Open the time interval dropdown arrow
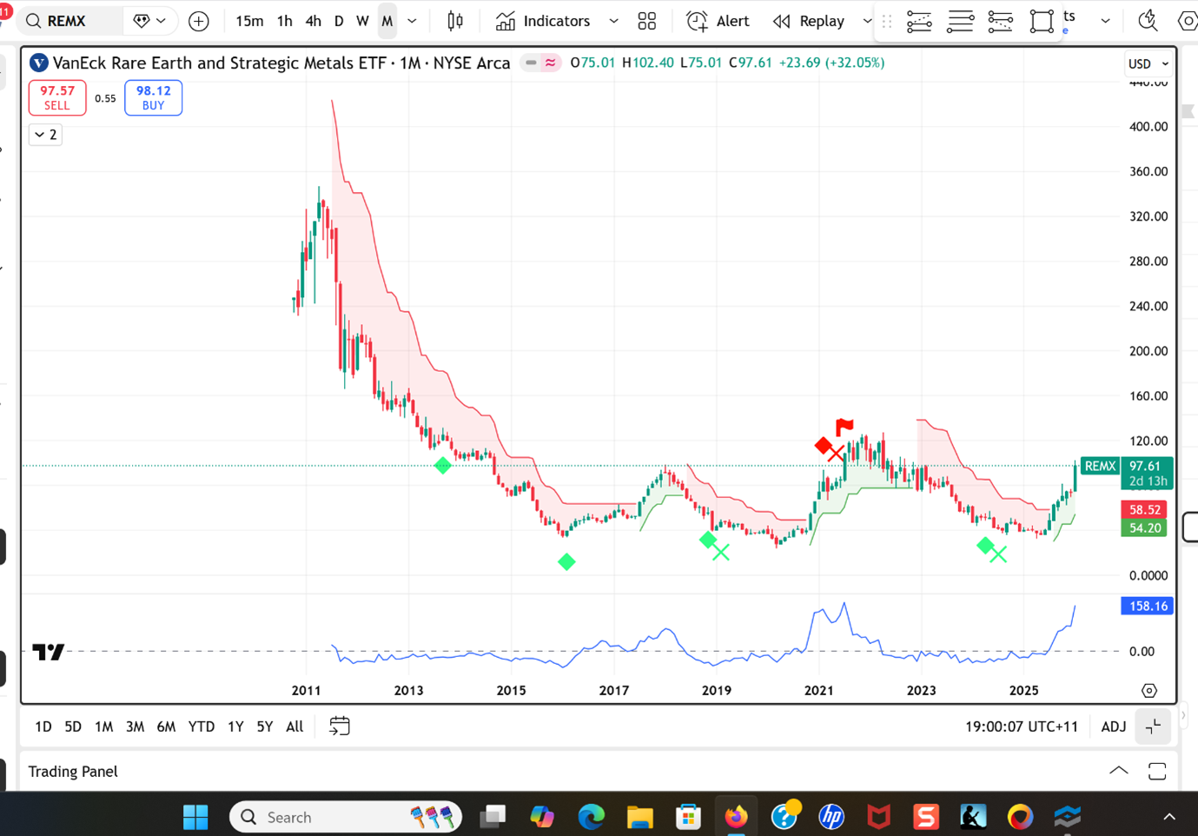Viewport: 1198px width, 836px height. 413,21
